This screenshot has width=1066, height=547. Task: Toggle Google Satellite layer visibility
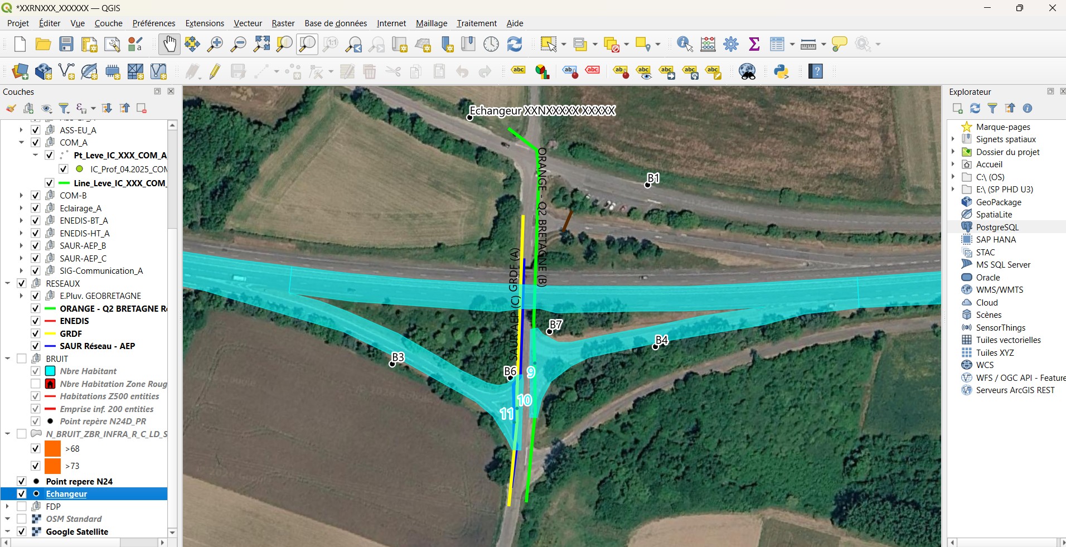click(22, 532)
